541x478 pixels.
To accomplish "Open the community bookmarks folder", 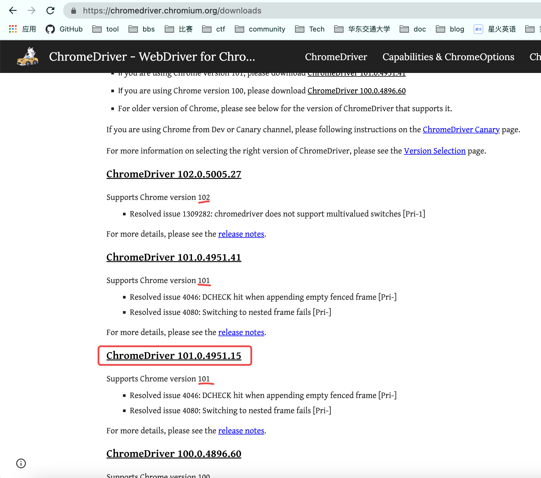I will click(x=260, y=29).
